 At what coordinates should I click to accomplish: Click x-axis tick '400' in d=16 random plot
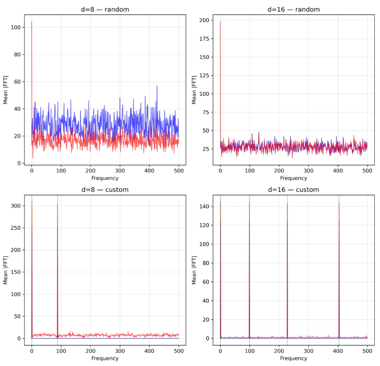tap(338, 171)
